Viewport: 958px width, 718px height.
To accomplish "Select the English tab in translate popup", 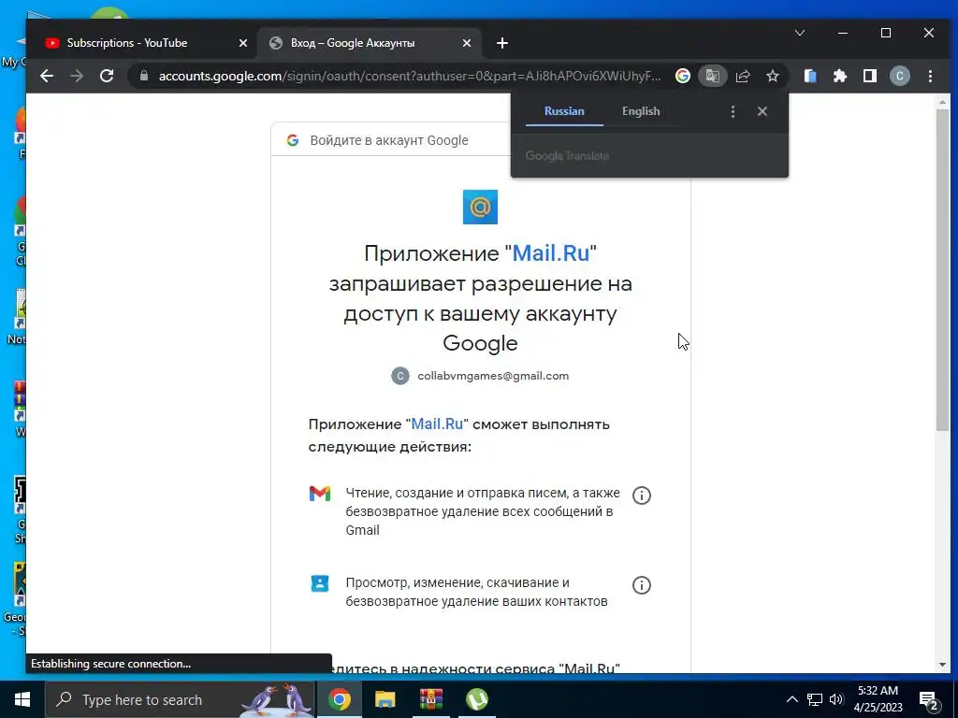I will point(641,111).
